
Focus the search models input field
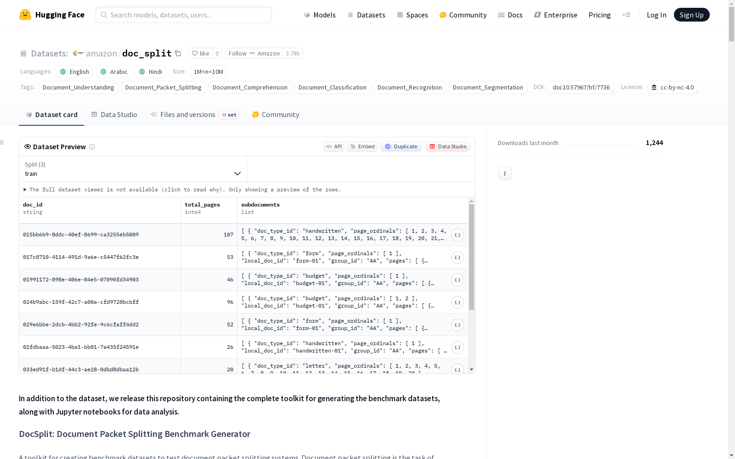(x=184, y=15)
